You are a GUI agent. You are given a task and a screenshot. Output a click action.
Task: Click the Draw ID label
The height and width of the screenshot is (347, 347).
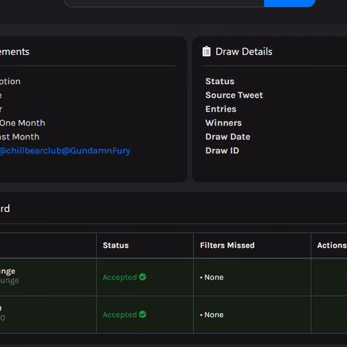point(222,151)
